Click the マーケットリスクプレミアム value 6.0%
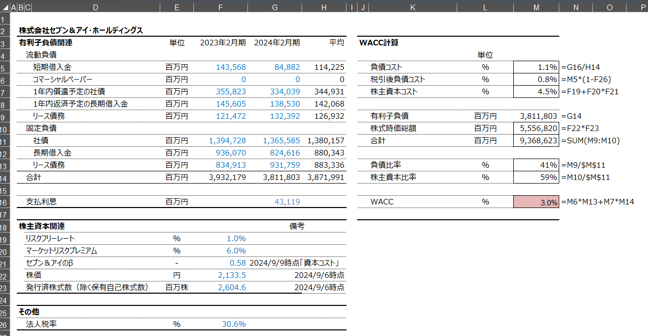Viewport: 648px width, 336px height. click(x=236, y=251)
